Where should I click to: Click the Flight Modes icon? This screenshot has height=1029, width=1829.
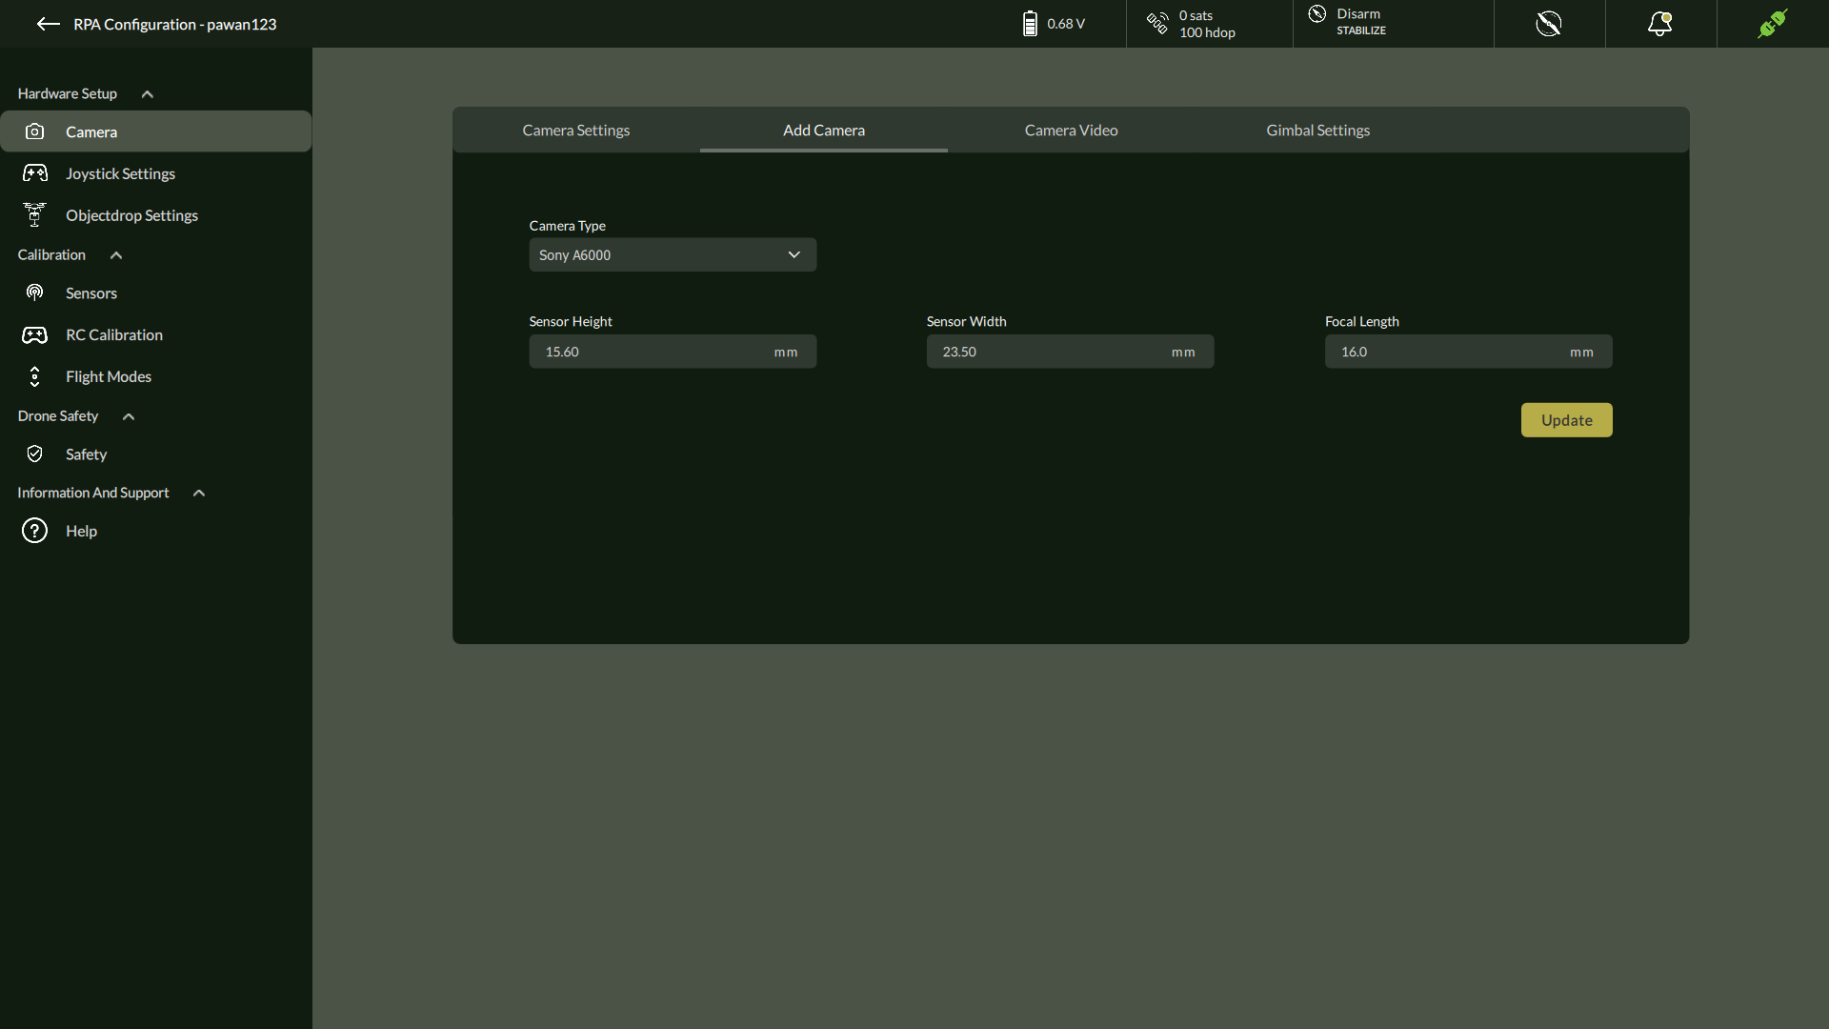pyautogui.click(x=34, y=376)
